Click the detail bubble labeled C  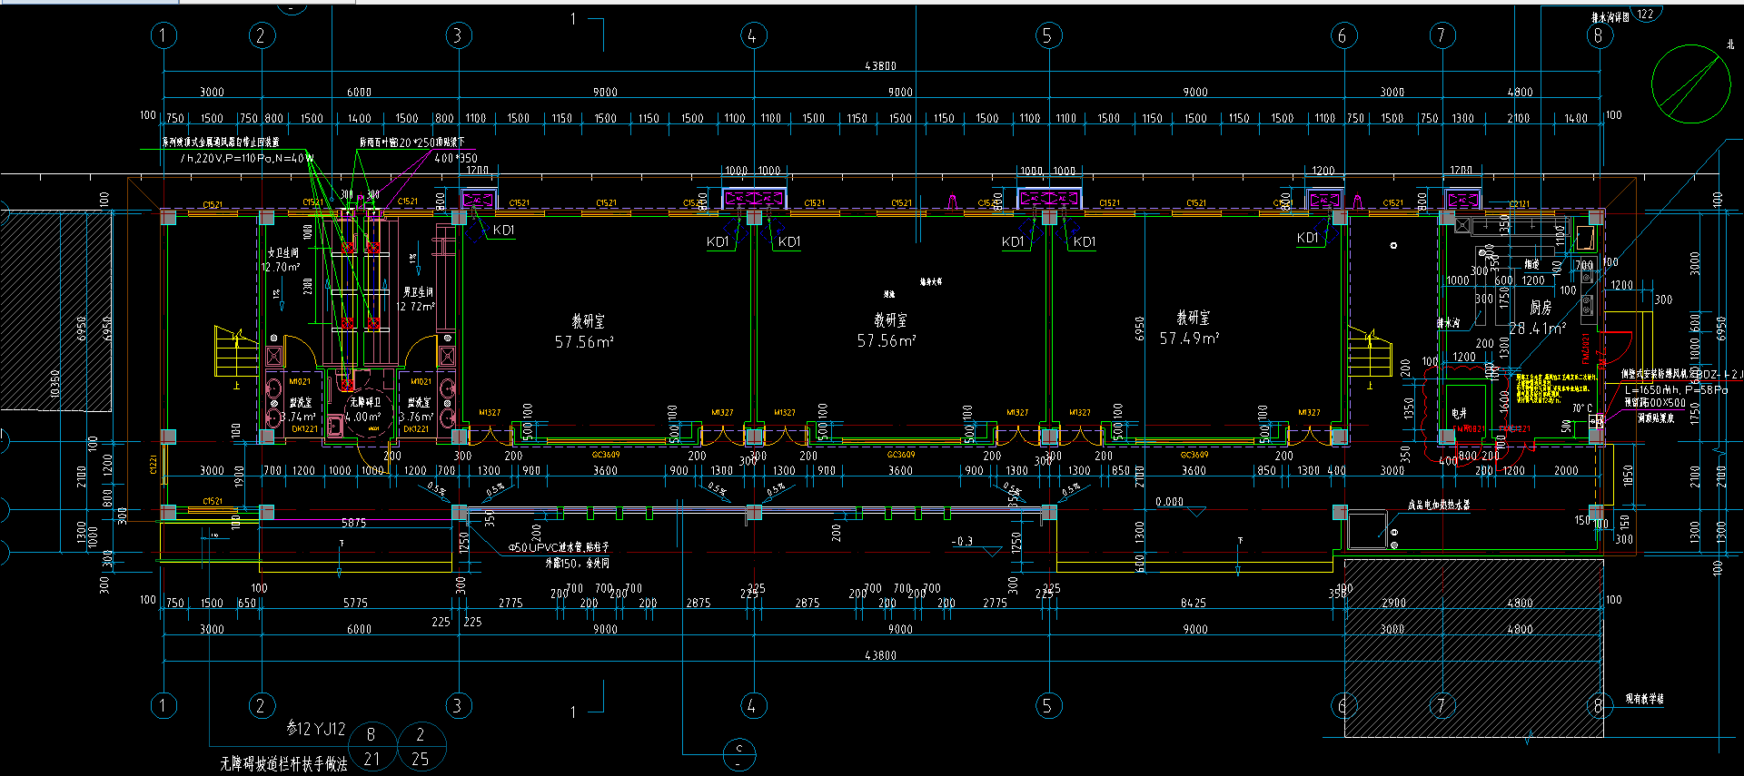click(739, 754)
